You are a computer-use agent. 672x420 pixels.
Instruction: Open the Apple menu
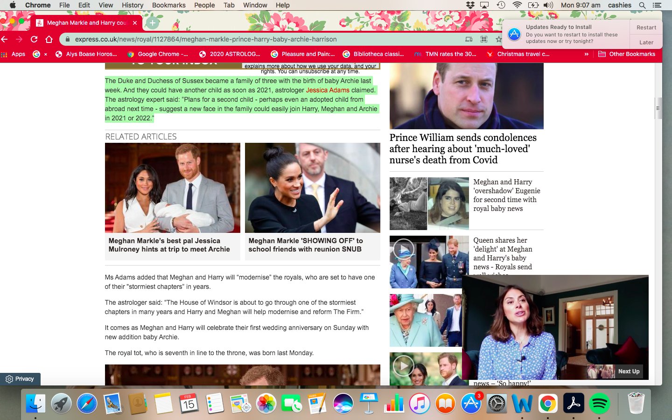13,5
